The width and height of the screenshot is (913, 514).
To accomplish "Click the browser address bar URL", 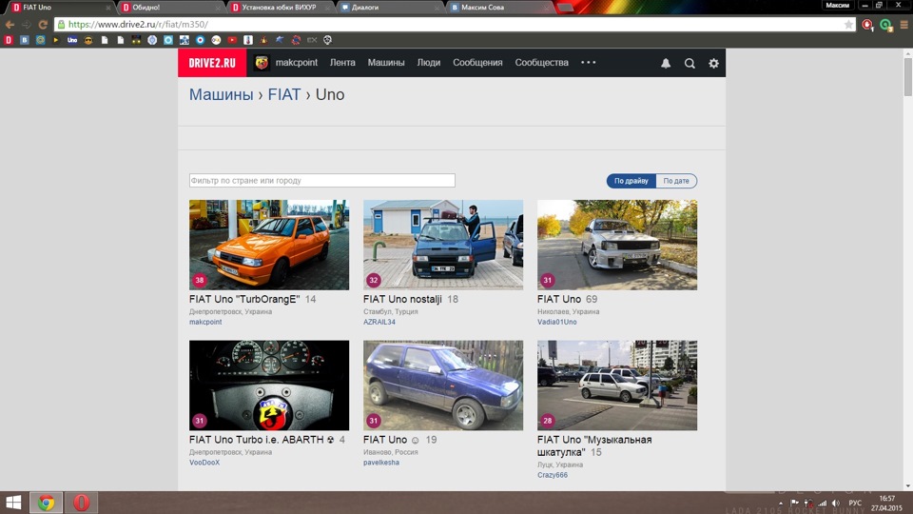I will (x=138, y=25).
